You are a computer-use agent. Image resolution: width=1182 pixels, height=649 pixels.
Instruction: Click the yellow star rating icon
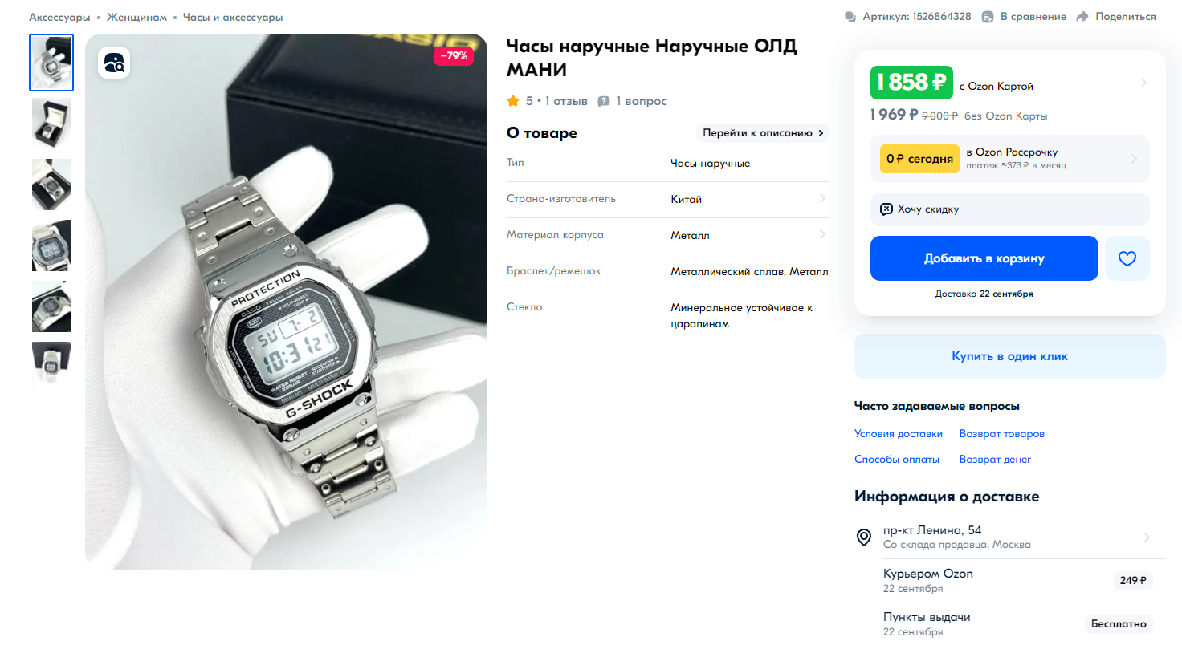513,101
